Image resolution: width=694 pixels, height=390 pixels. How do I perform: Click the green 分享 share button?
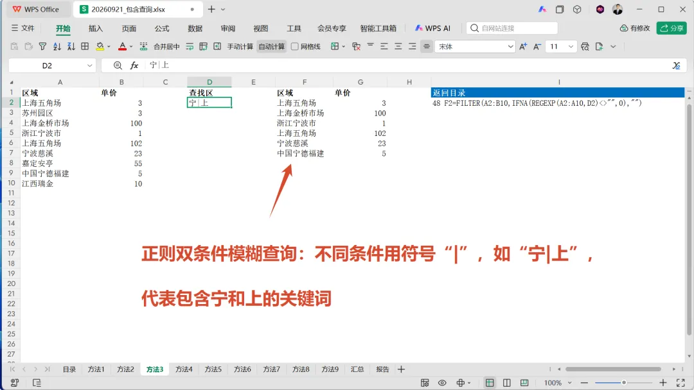click(x=672, y=28)
